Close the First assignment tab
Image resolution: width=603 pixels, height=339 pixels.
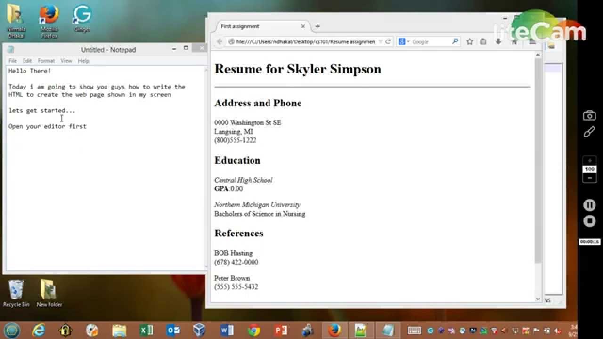[303, 27]
